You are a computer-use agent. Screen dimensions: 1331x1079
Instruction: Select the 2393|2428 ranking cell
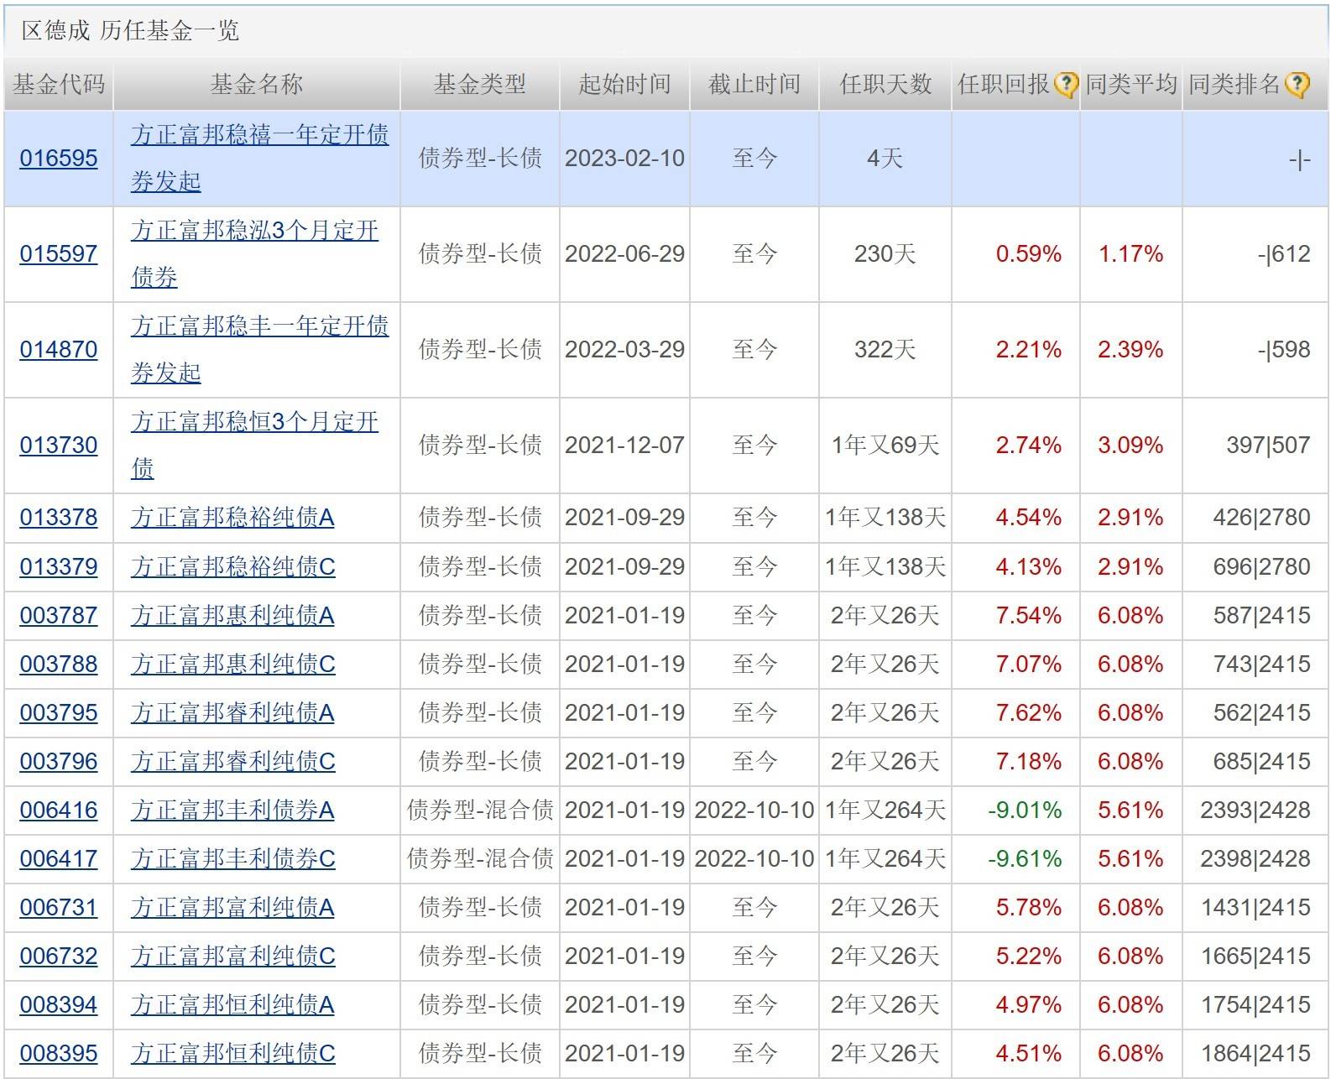1255,811
